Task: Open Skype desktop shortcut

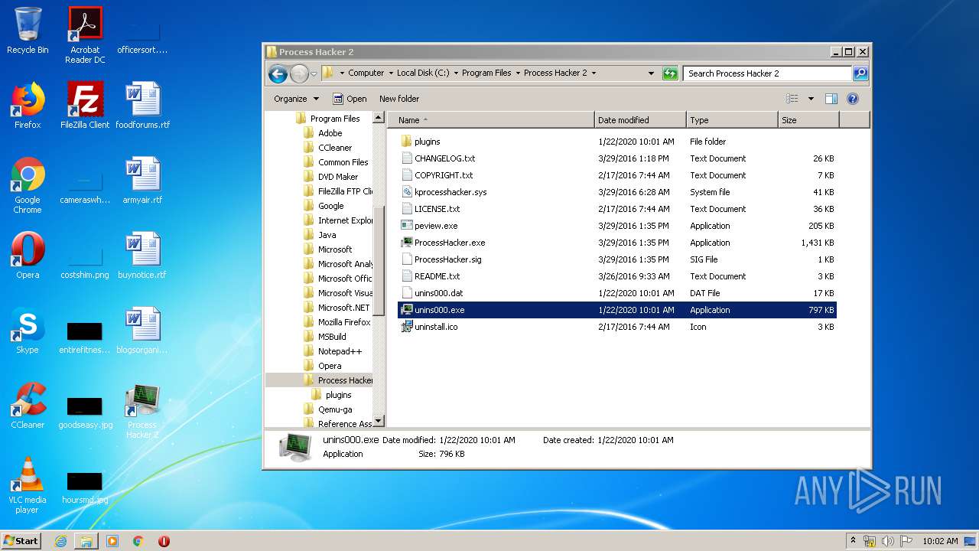Action: click(x=28, y=331)
